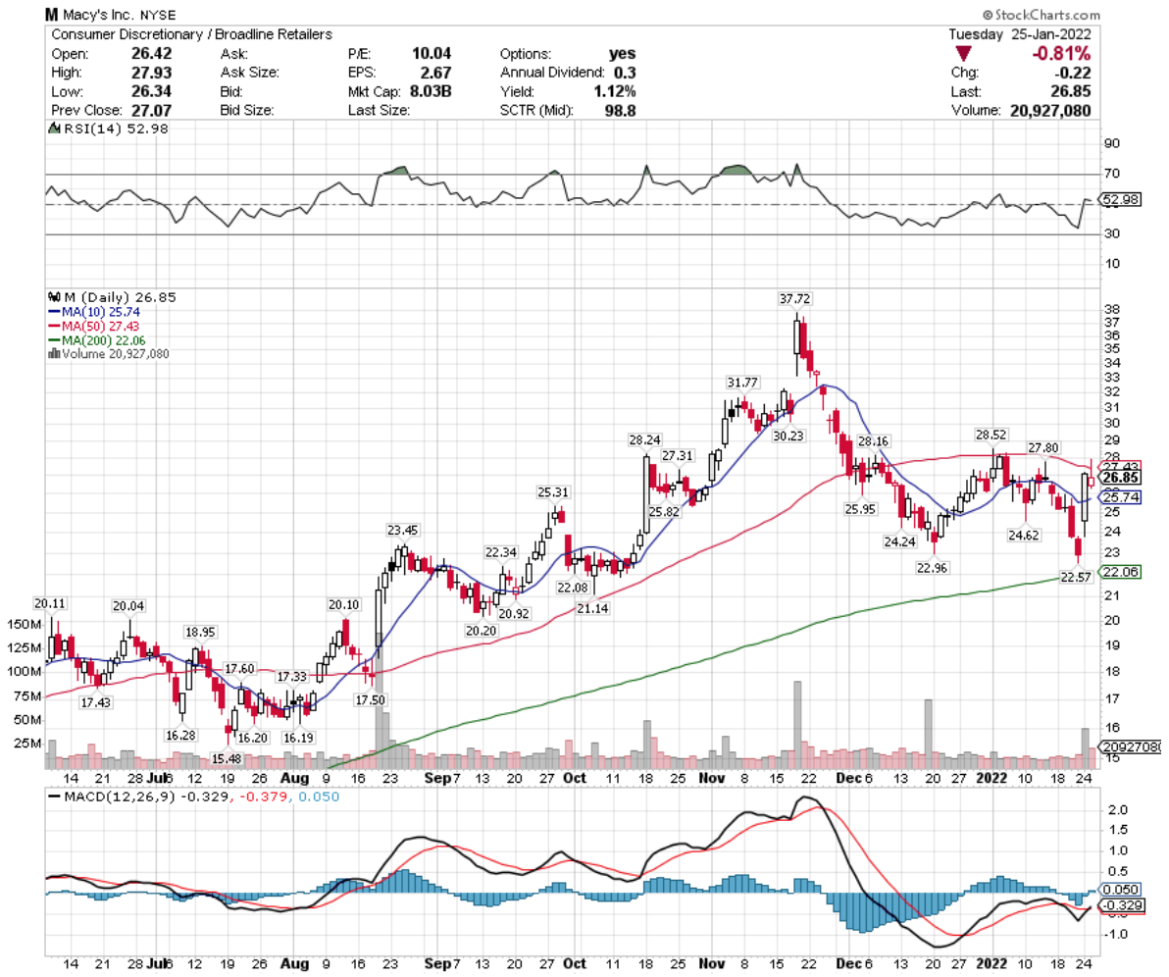Click the 25.31 price label
Viewport: 1169px width, 977px height.
(x=553, y=492)
